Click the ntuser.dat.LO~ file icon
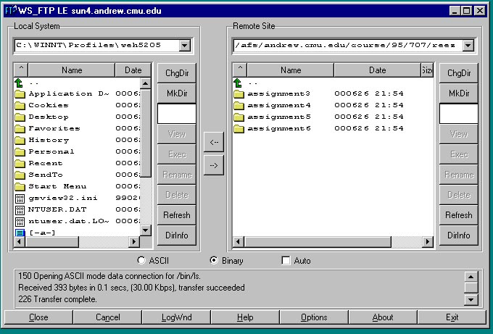This screenshot has width=493, height=334. [20, 222]
